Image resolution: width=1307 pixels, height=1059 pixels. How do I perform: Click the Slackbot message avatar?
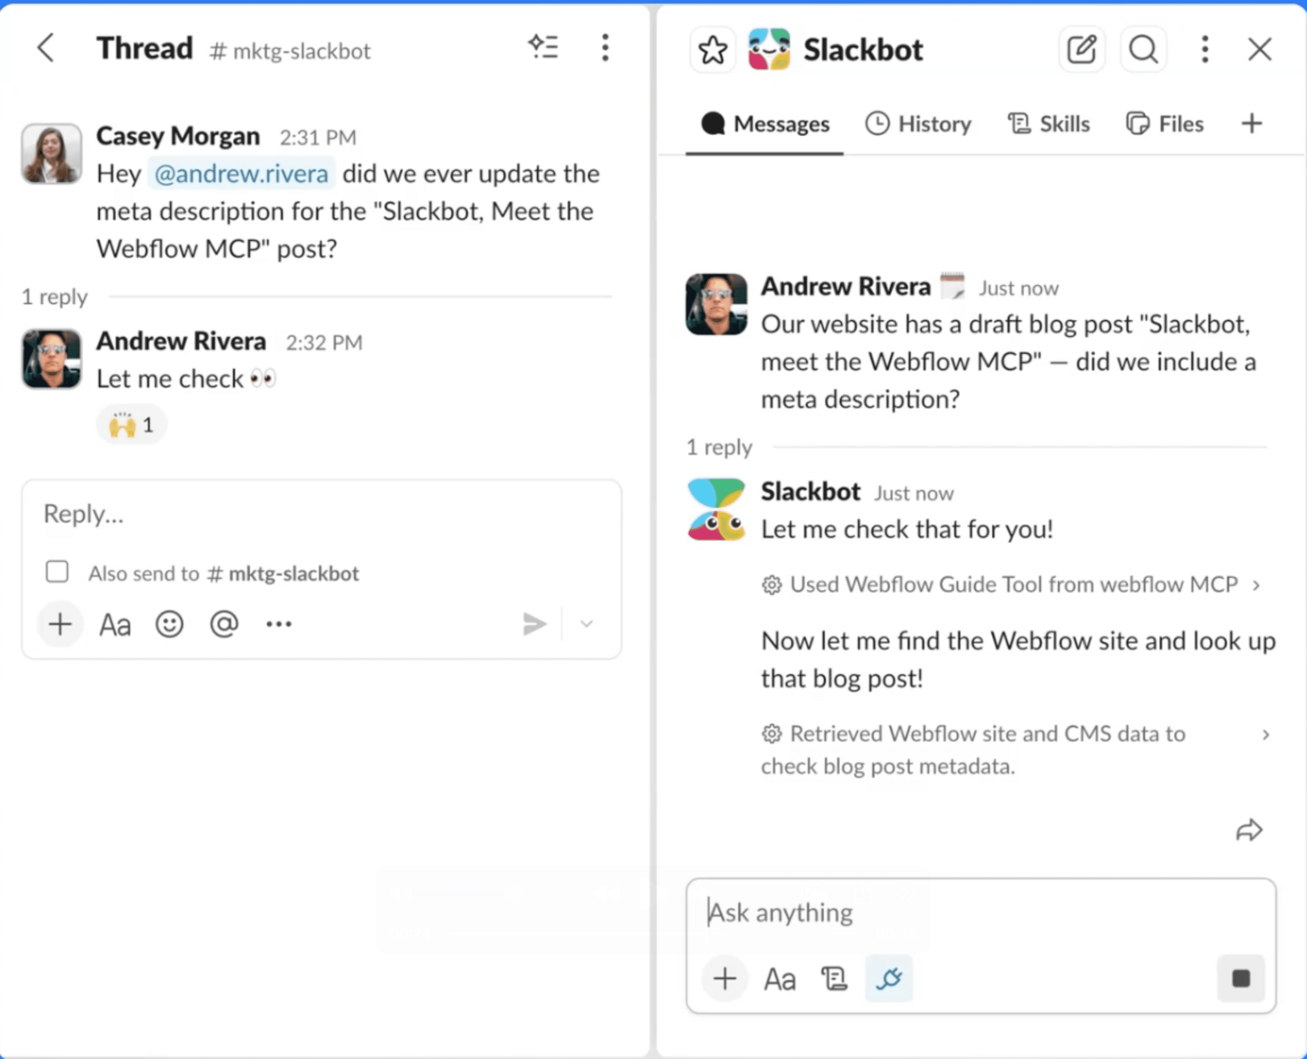pyautogui.click(x=716, y=509)
